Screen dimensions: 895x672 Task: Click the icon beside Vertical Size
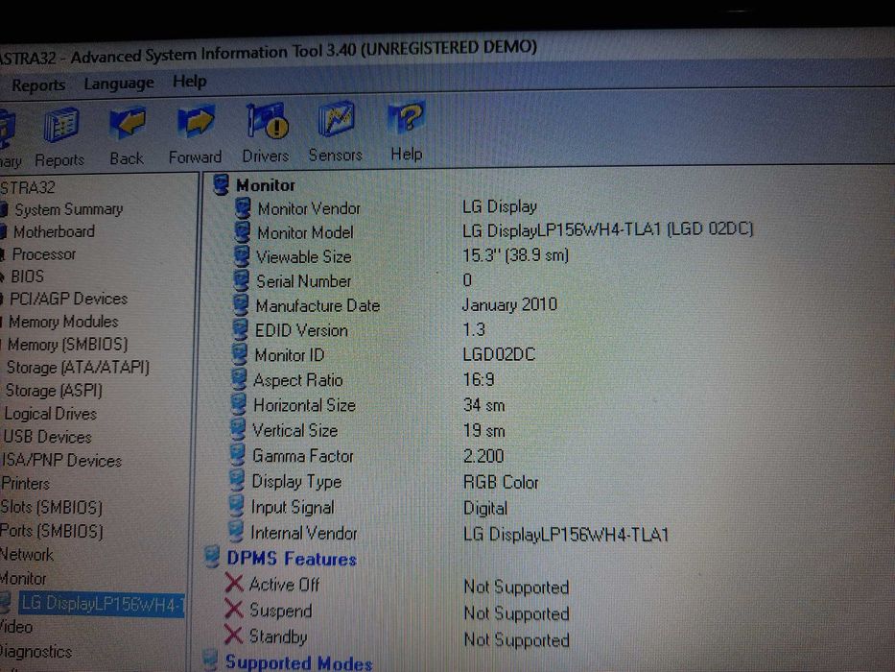point(238,430)
